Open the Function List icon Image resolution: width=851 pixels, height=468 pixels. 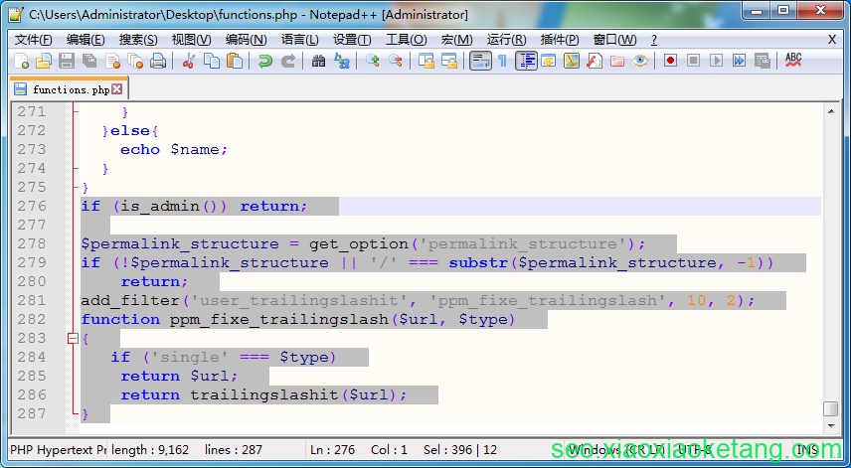tap(595, 61)
